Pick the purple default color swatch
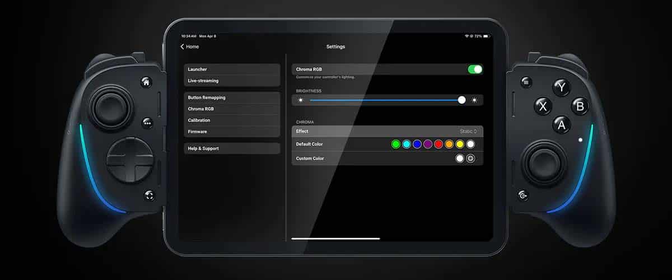672x280 pixels. pos(428,144)
